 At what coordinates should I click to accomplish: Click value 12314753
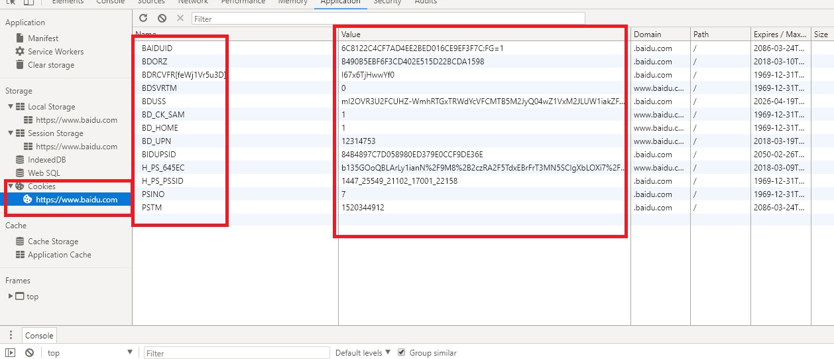tap(359, 141)
